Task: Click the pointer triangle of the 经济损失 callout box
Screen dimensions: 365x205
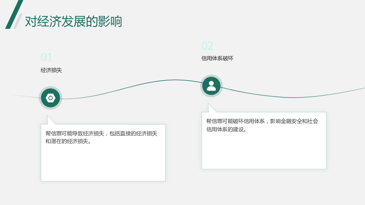Action: pyautogui.click(x=51, y=120)
